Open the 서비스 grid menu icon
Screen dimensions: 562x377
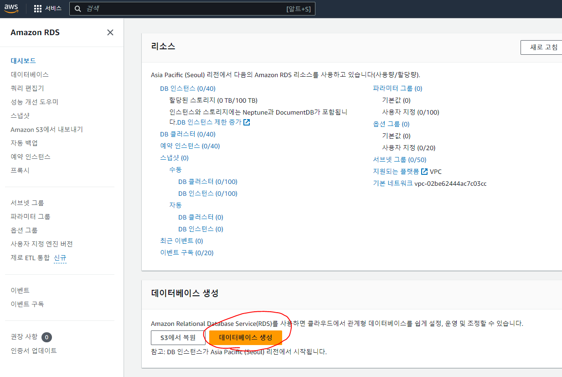point(38,8)
